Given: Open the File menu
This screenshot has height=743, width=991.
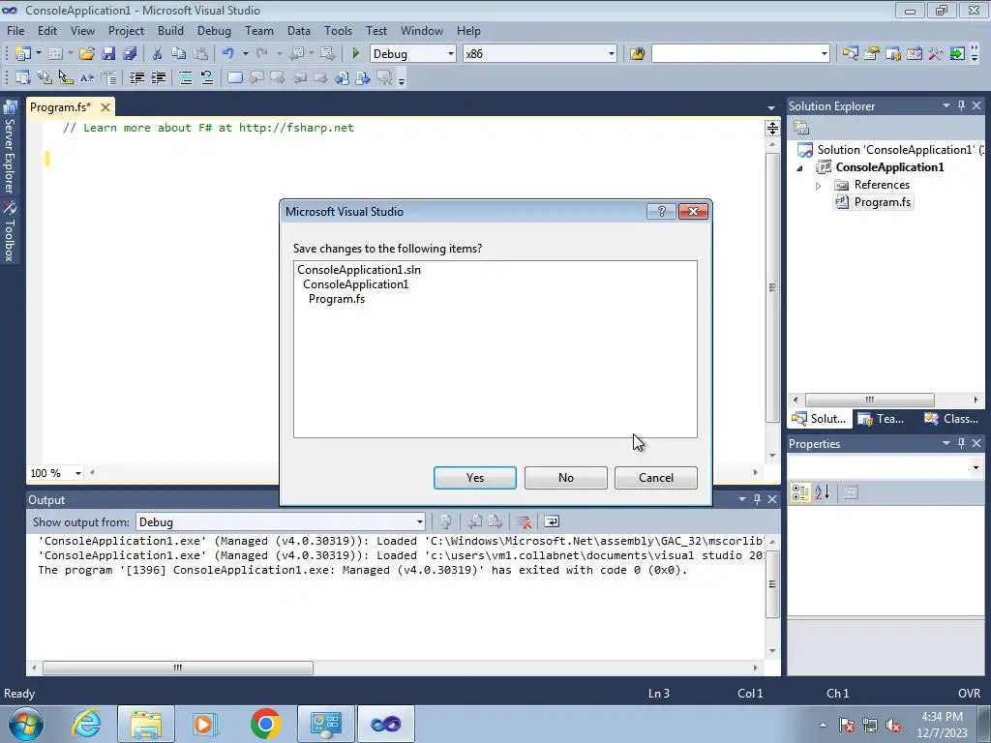Looking at the screenshot, I should tap(15, 30).
